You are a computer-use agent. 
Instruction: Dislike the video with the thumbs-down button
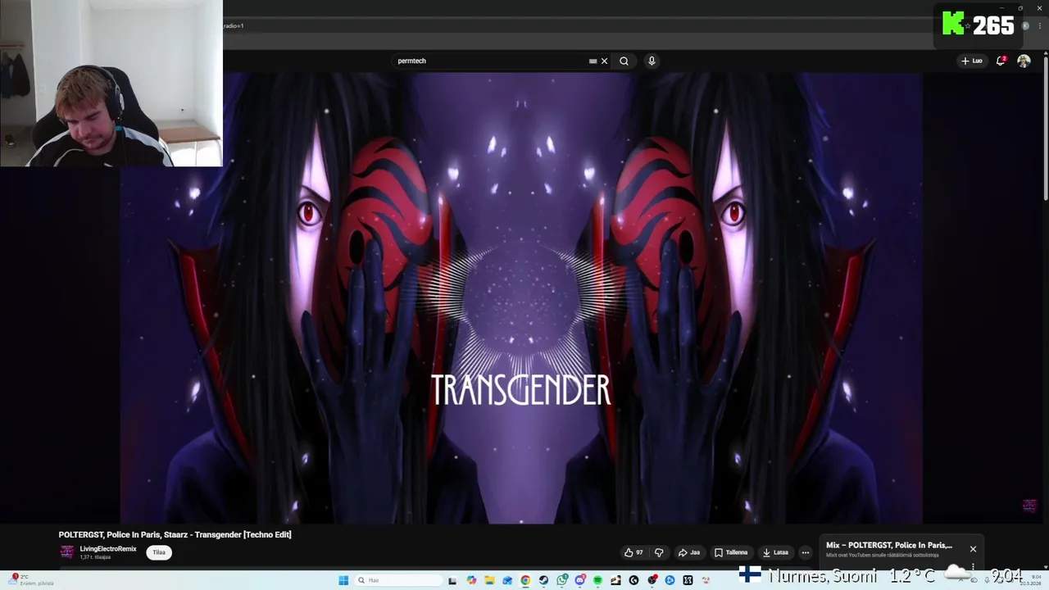pos(658,552)
